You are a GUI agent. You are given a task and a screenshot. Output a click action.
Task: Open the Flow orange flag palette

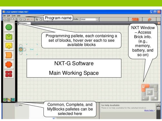pyautogui.click(x=9, y=55)
